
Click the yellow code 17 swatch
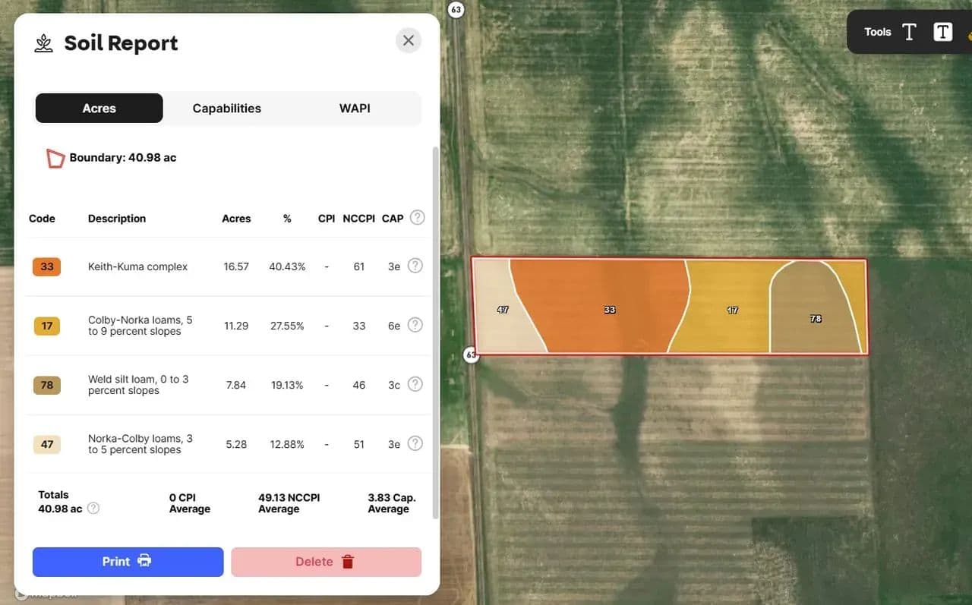point(47,326)
